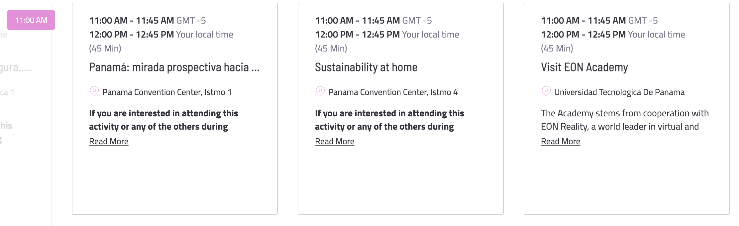Click the local time in the Sustainability card
The width and height of the screenshot is (739, 226).
[387, 34]
